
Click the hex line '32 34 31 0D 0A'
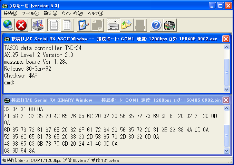pos(23,109)
